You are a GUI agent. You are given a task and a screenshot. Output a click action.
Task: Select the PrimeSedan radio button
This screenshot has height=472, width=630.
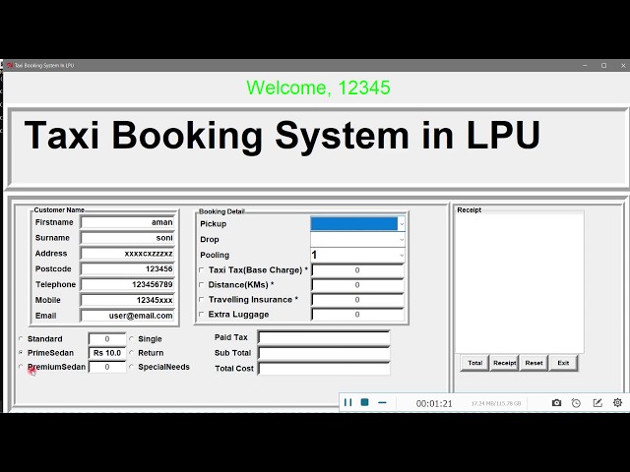[21, 352]
